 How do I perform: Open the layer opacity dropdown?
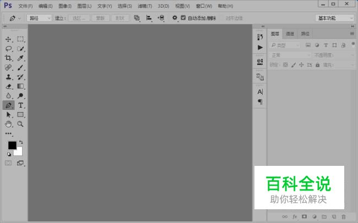click(352, 55)
